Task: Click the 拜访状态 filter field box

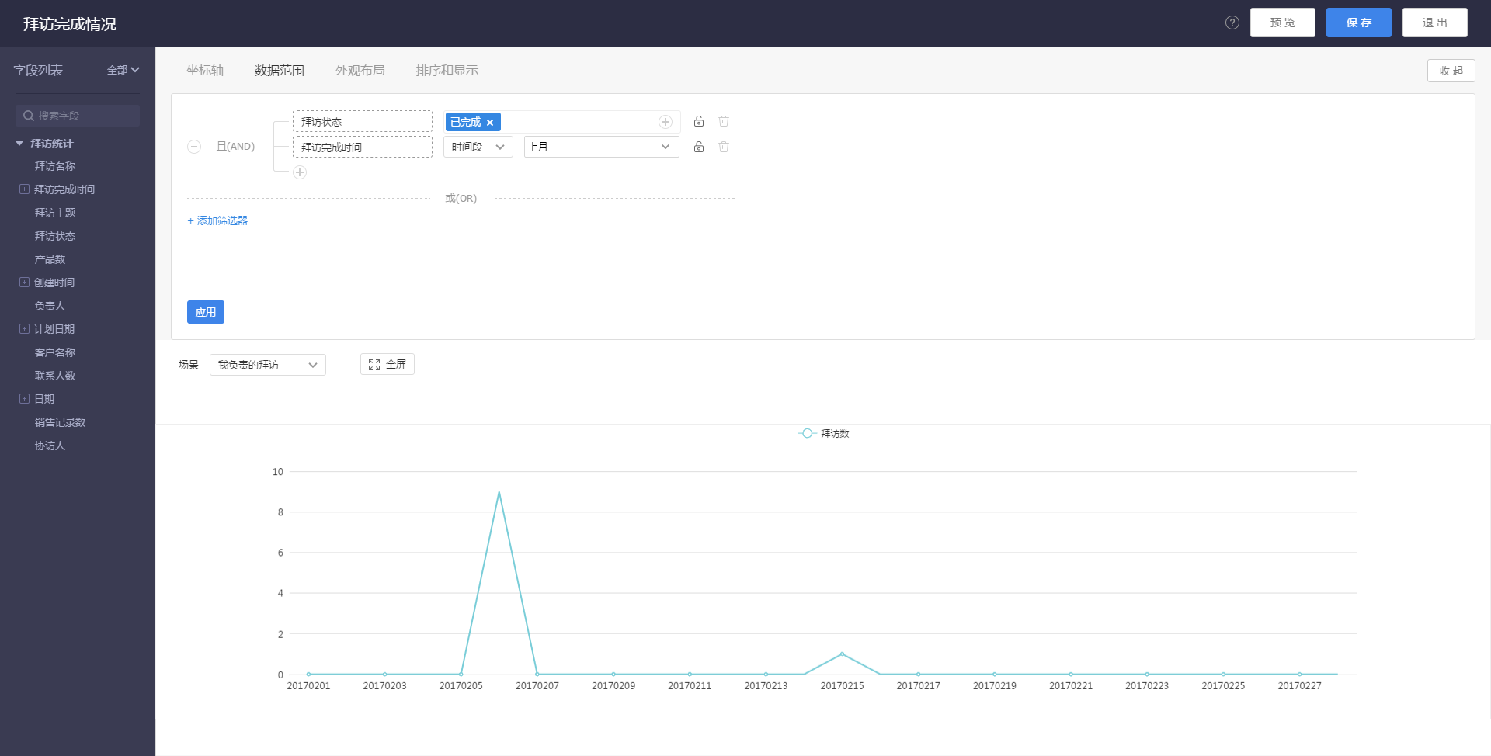Action: point(363,122)
